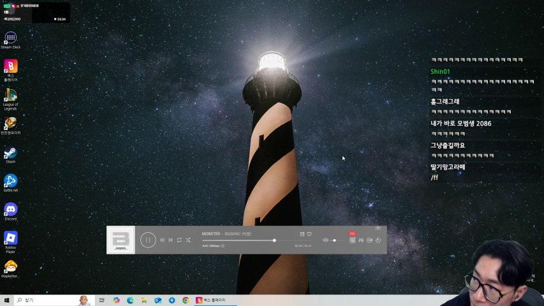This screenshot has width=544, height=306.
Task: Skip to the previous track
Action: 162,240
